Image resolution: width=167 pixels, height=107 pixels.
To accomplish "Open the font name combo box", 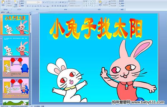I will coord(32,2).
